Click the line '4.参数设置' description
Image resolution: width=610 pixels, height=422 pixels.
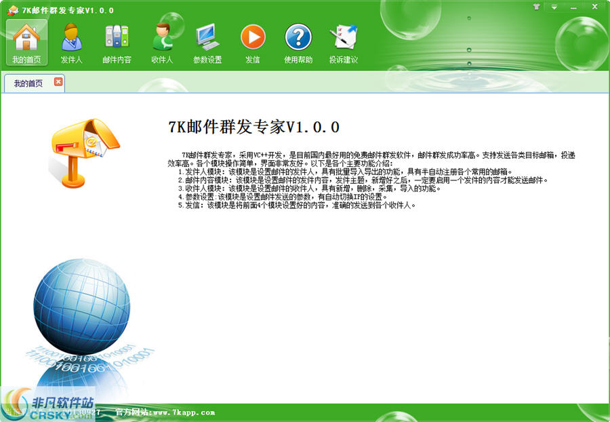tap(283, 197)
